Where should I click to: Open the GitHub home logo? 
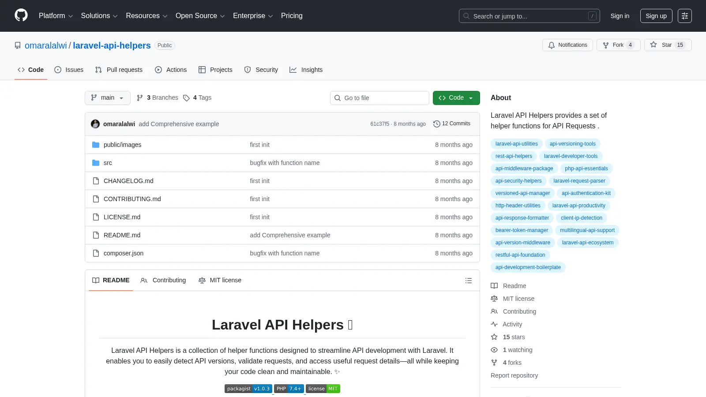[x=21, y=15]
